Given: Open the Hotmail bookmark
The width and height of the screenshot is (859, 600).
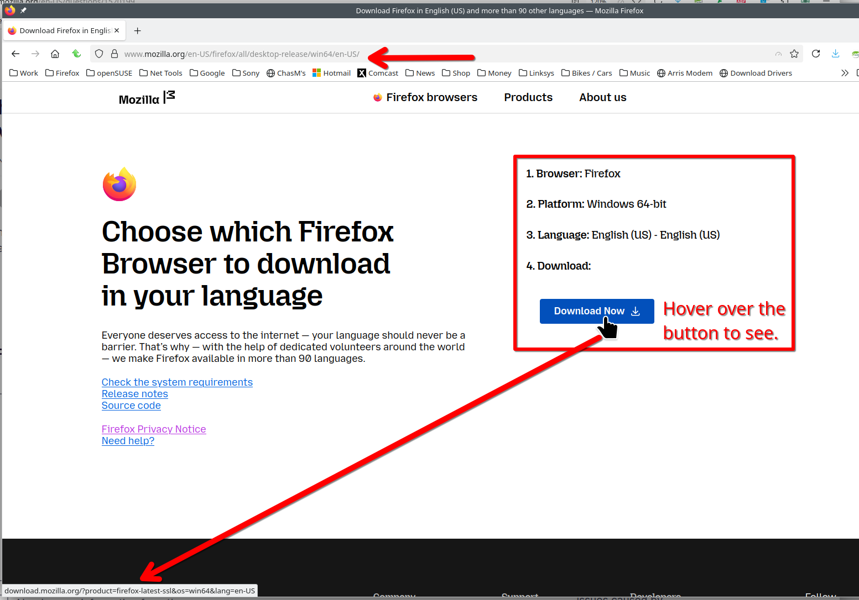Looking at the screenshot, I should coord(332,73).
